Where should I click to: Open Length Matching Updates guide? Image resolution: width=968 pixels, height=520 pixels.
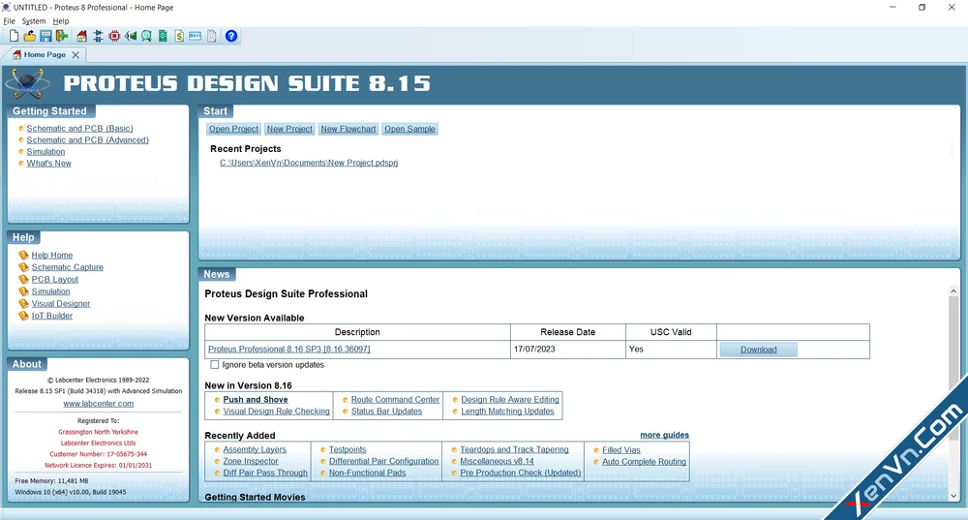(507, 412)
